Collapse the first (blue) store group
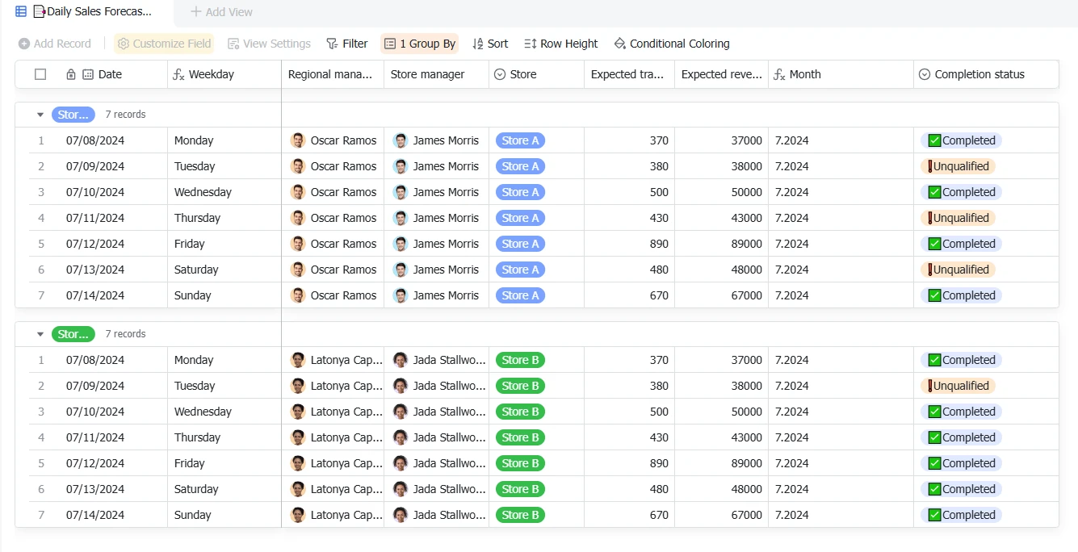 coord(40,115)
